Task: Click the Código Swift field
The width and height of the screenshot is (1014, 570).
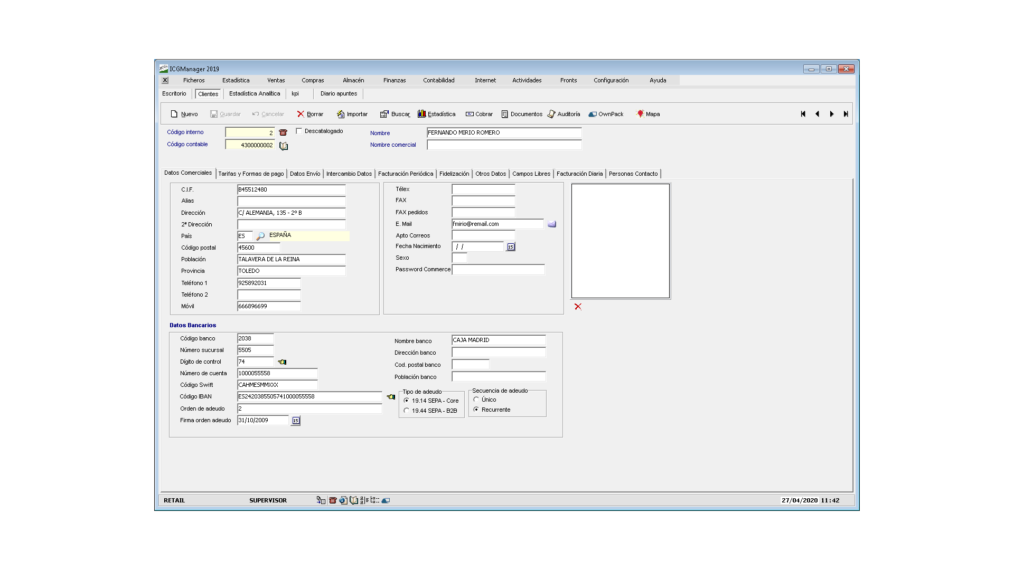Action: point(277,385)
